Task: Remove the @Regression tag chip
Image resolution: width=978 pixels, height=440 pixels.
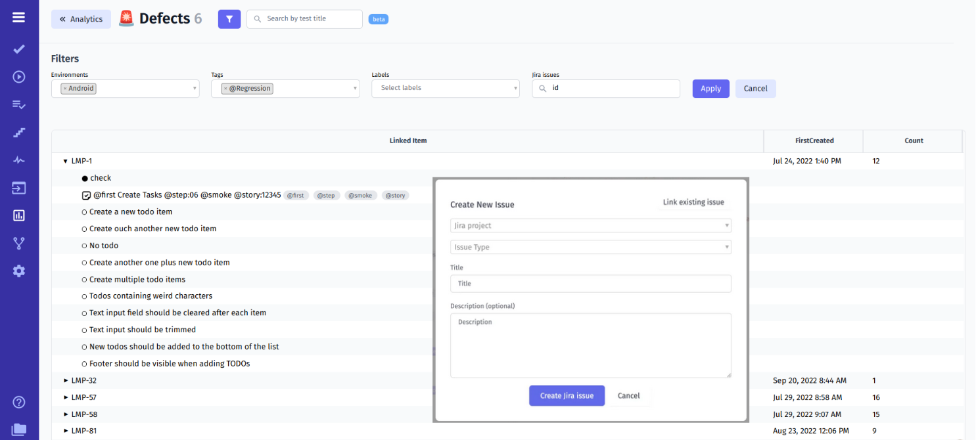Action: (225, 89)
